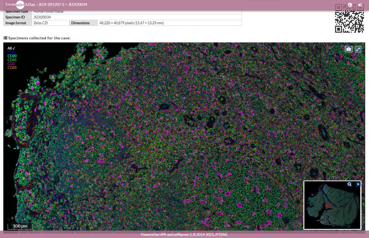Click the 'Image format' label cell
Viewport: 369px width, 238px height.
click(18, 23)
